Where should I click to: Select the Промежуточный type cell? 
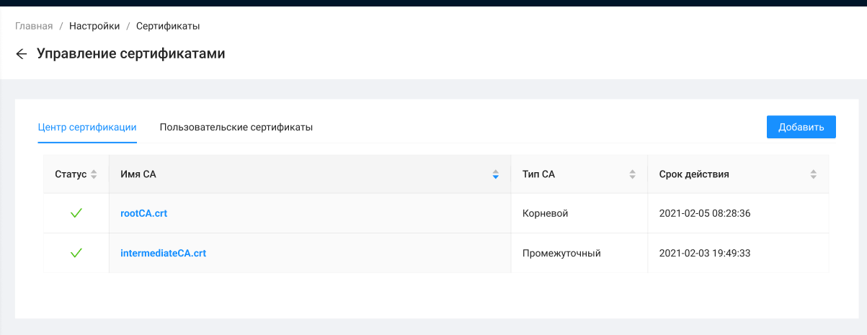(x=561, y=253)
